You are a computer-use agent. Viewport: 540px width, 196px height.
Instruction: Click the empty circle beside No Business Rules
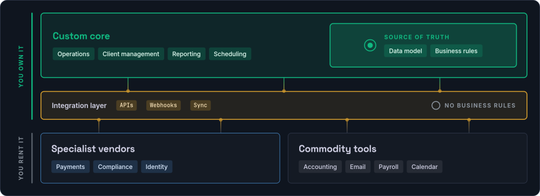click(436, 105)
